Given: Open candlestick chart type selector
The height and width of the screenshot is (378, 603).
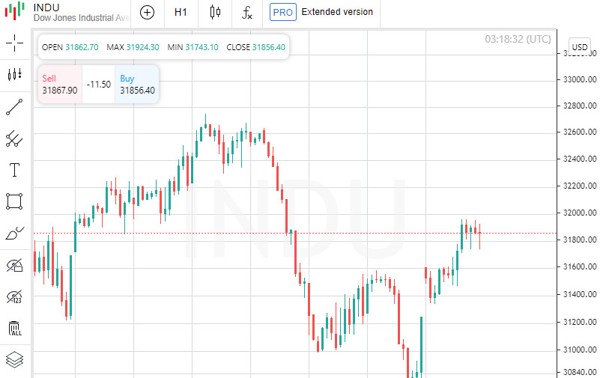Looking at the screenshot, I should pos(216,12).
